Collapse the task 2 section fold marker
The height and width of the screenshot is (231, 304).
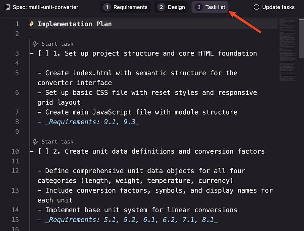pos(32,151)
